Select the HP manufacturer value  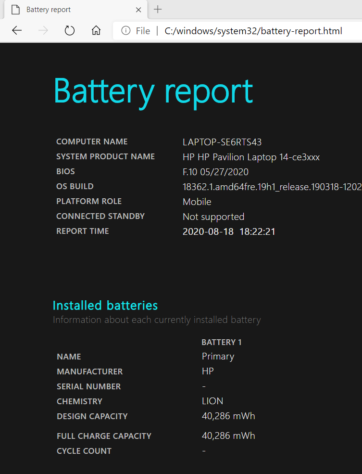(208, 371)
